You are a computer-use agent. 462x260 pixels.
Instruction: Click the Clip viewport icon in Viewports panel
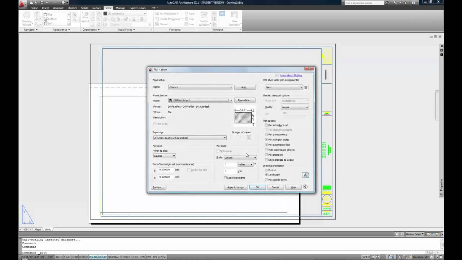tap(189, 19)
